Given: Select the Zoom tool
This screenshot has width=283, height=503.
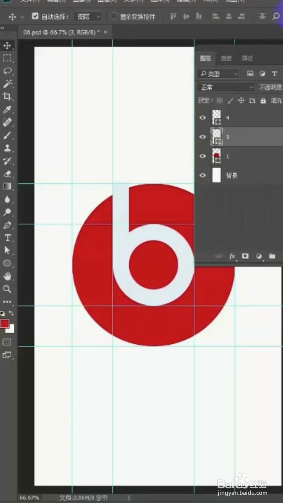Looking at the screenshot, I should [7, 289].
